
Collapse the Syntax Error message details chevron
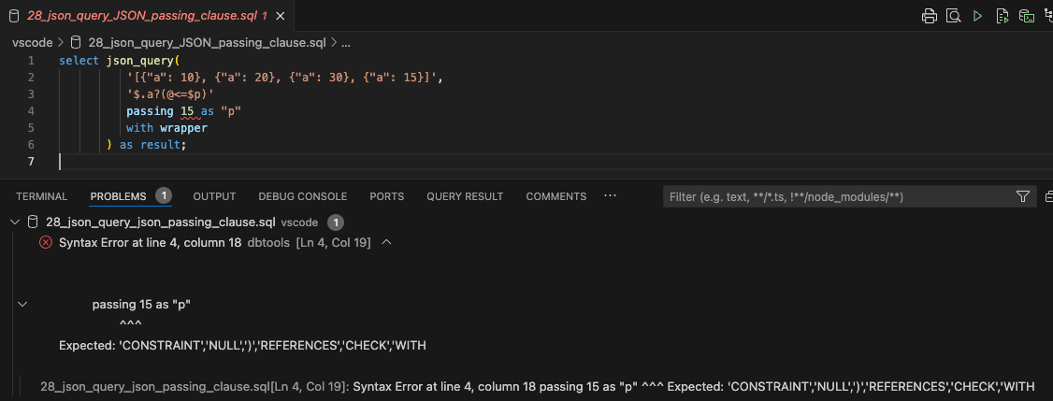(386, 242)
